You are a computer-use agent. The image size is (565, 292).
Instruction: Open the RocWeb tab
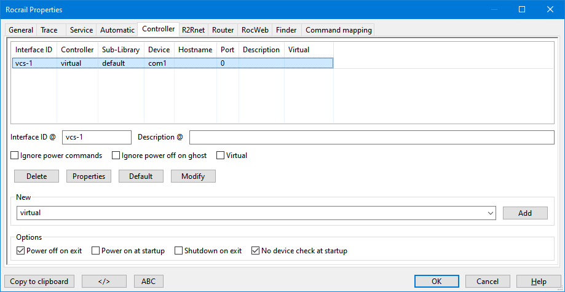[255, 30]
